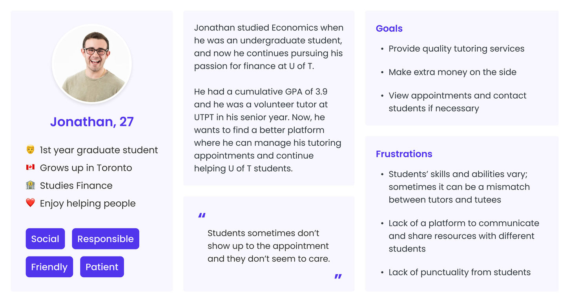Click the Patient trait tag

102,267
